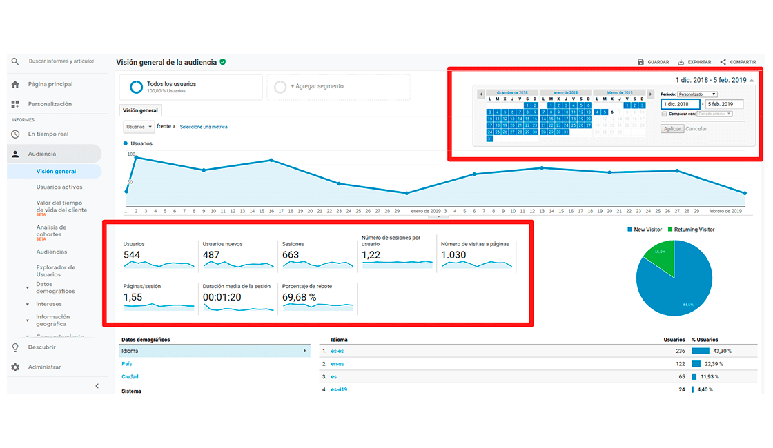This screenshot has height=448, width=773.
Task: Open the Audiencia section icon in sidebar
Action: point(15,153)
